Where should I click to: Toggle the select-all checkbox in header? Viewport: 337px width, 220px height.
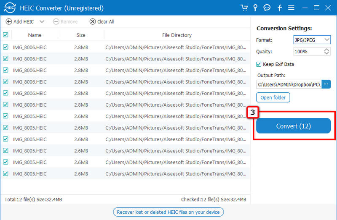5,35
